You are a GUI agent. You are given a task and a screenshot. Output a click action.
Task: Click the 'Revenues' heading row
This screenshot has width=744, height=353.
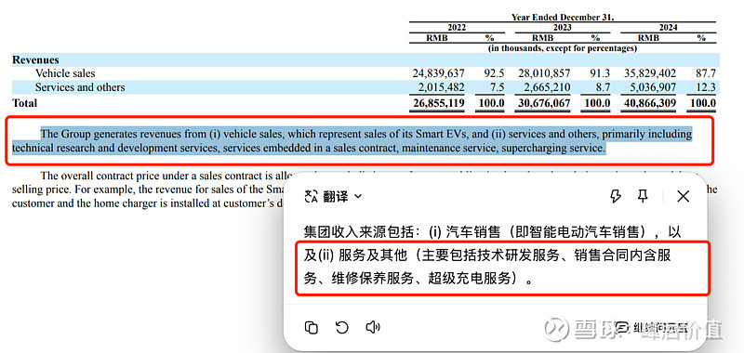click(x=365, y=59)
